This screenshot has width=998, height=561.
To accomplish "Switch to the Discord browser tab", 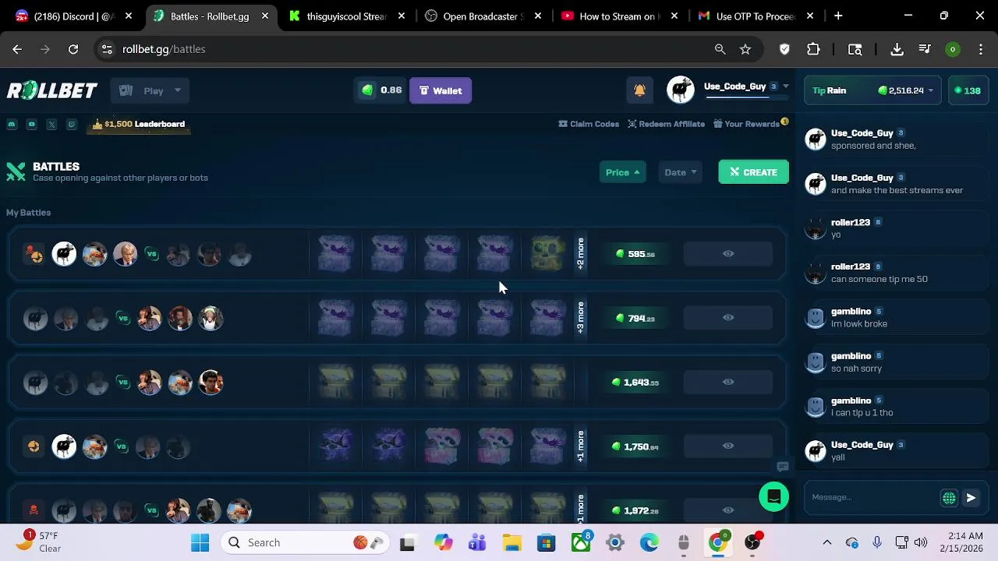I will pos(75,16).
